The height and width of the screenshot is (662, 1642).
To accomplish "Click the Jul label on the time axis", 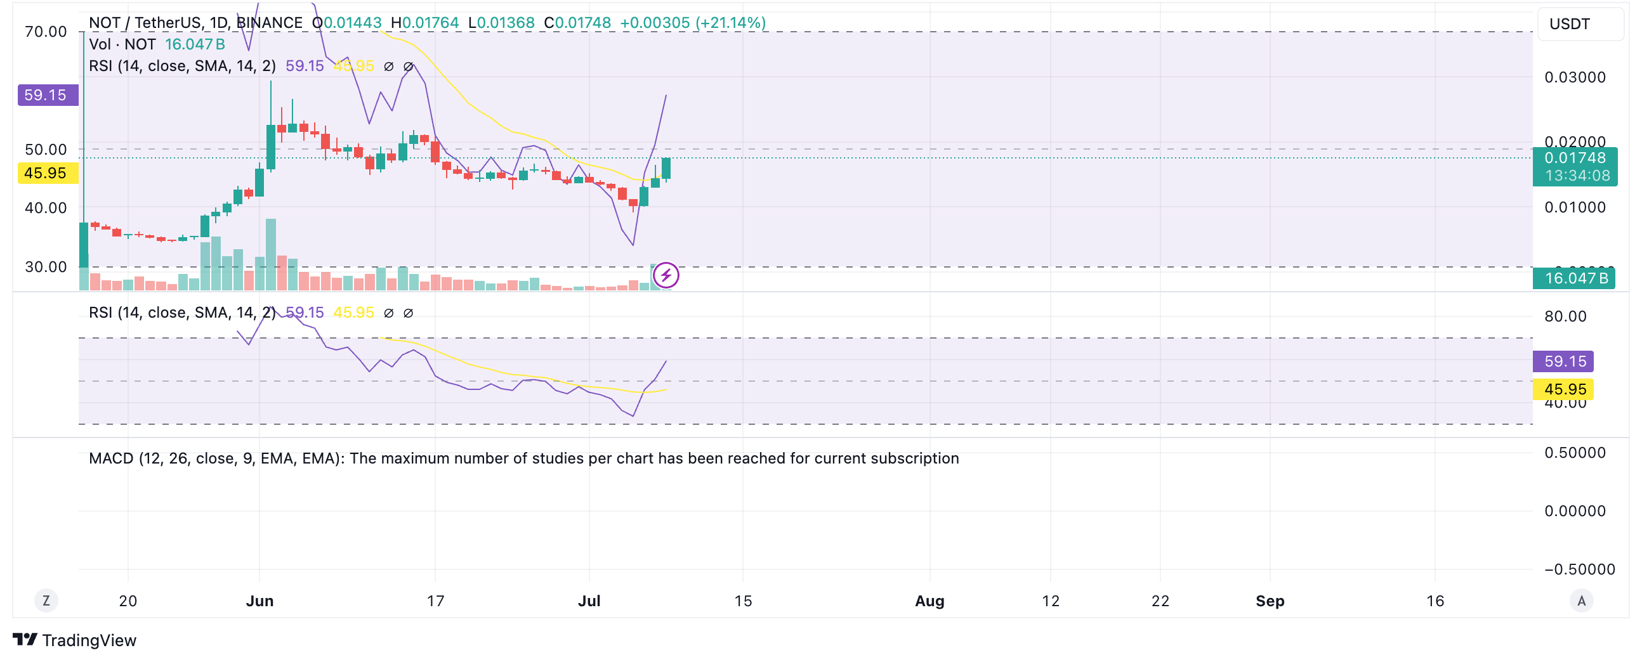I will pyautogui.click(x=589, y=601).
